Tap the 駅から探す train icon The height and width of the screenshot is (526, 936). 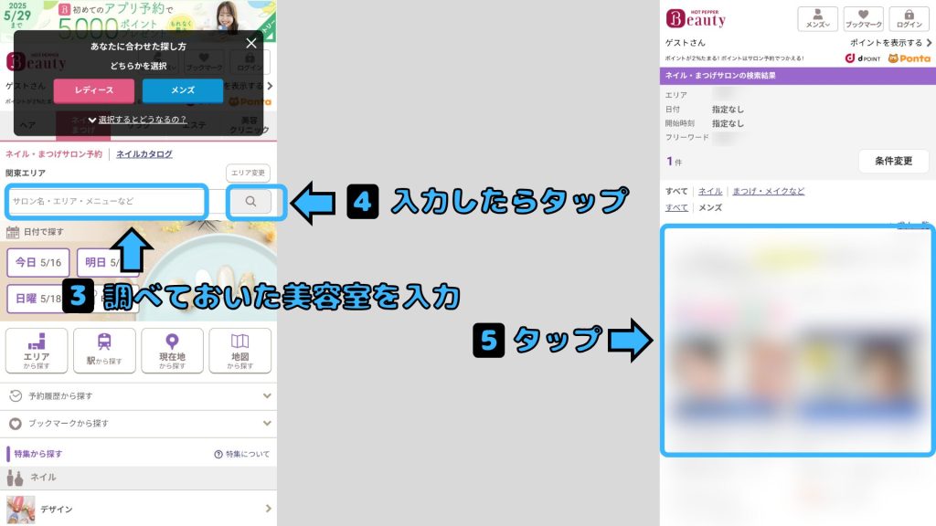(x=104, y=351)
